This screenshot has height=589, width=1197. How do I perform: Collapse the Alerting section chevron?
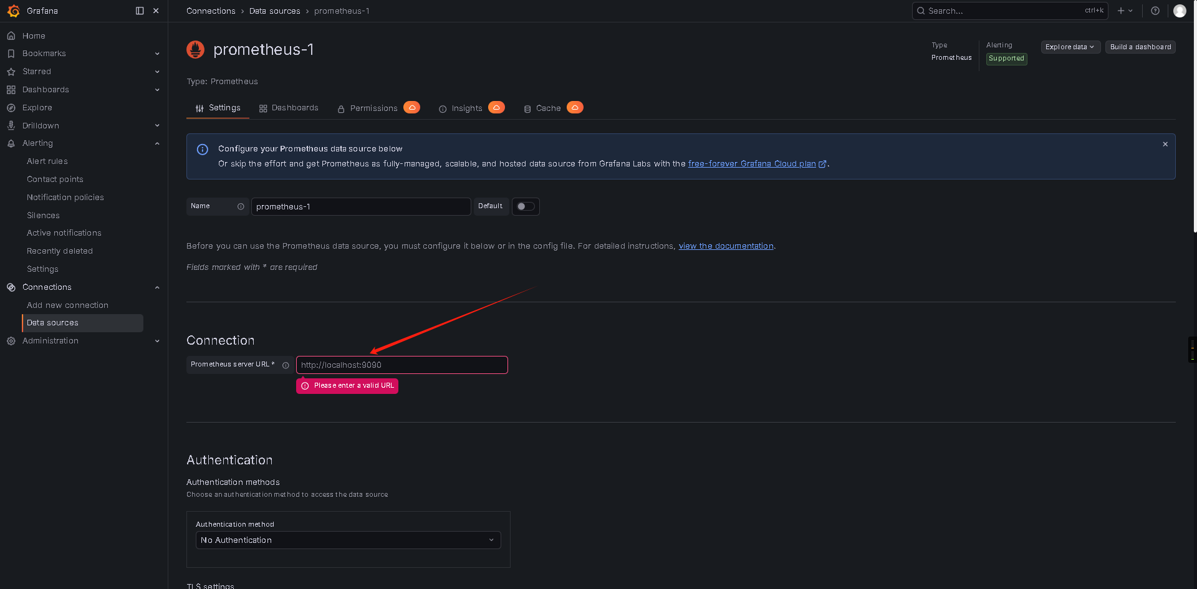(157, 143)
